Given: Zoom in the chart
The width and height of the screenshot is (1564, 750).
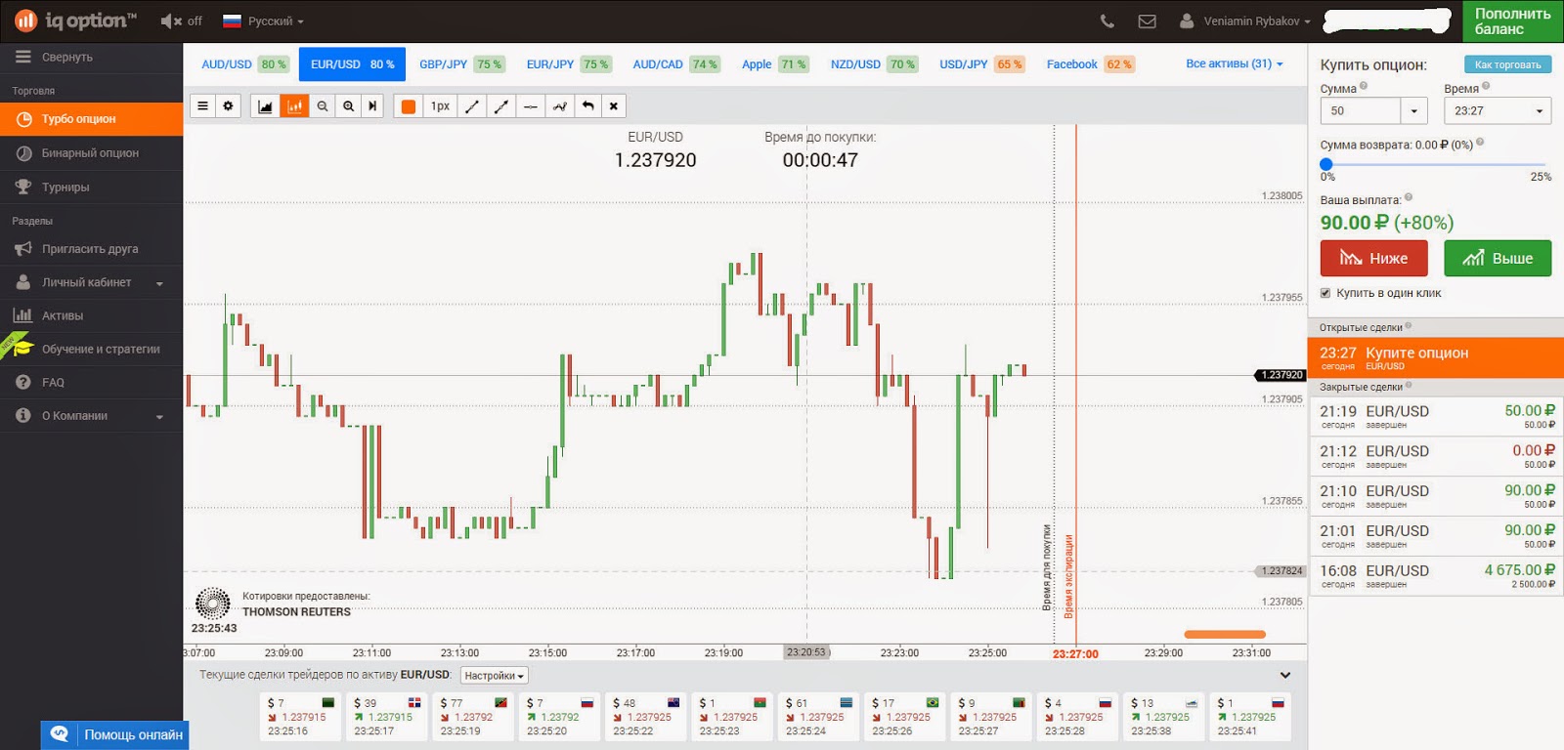Looking at the screenshot, I should (348, 105).
